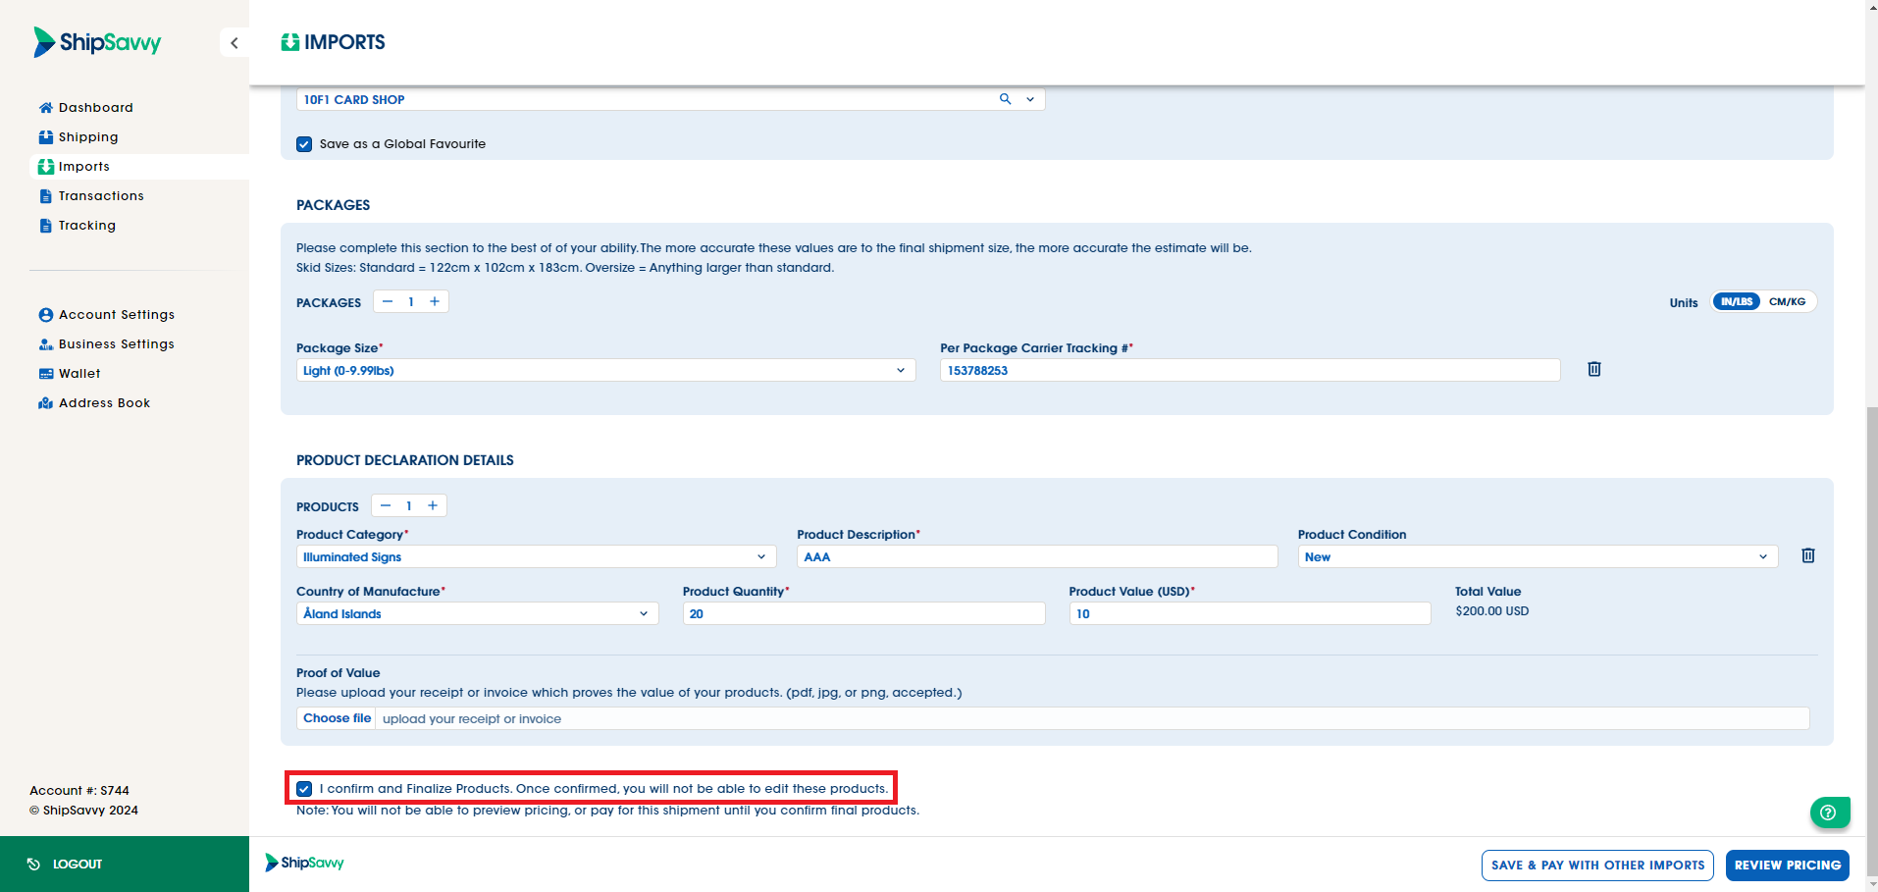Click the Account #: S744 text

79,791
